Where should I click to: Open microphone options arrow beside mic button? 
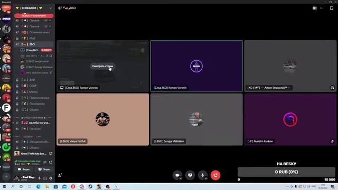pyautogui.click(x=206, y=178)
